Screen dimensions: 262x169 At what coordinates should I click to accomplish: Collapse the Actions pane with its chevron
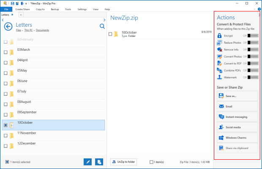click(x=259, y=15)
